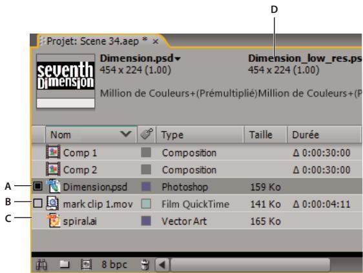Viewport: 363px width, 273px height.
Task: Click the mark clip 1.mov file icon
Action: (x=52, y=203)
